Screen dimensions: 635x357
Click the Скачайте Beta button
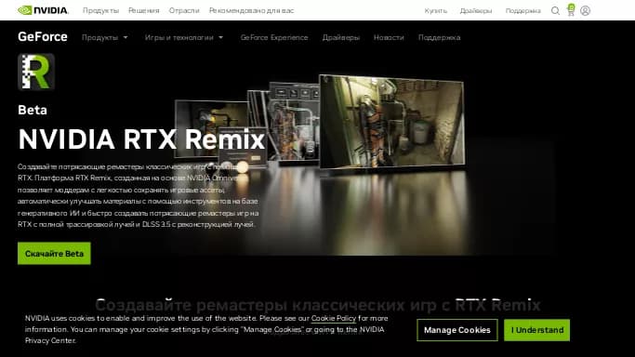click(54, 254)
